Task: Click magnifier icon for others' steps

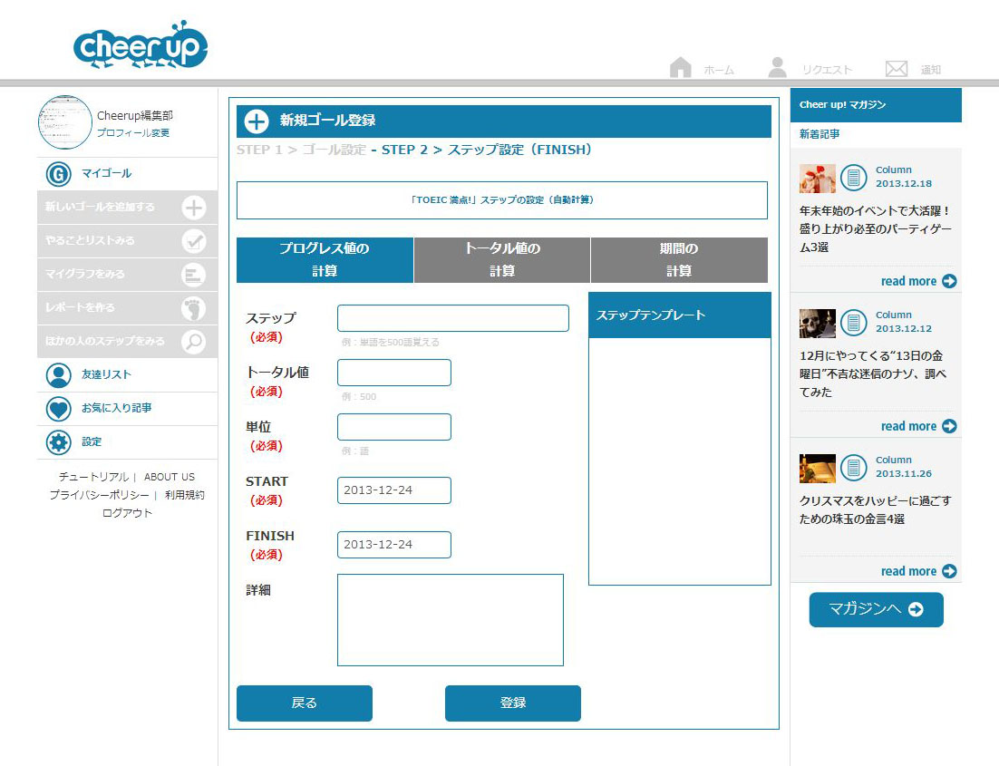Action: (194, 342)
